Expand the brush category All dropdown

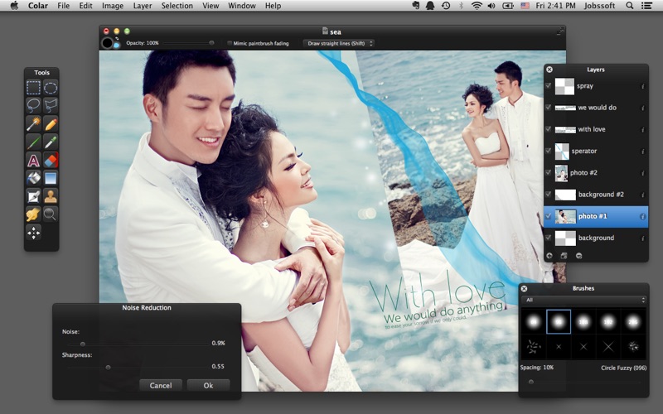pos(585,300)
